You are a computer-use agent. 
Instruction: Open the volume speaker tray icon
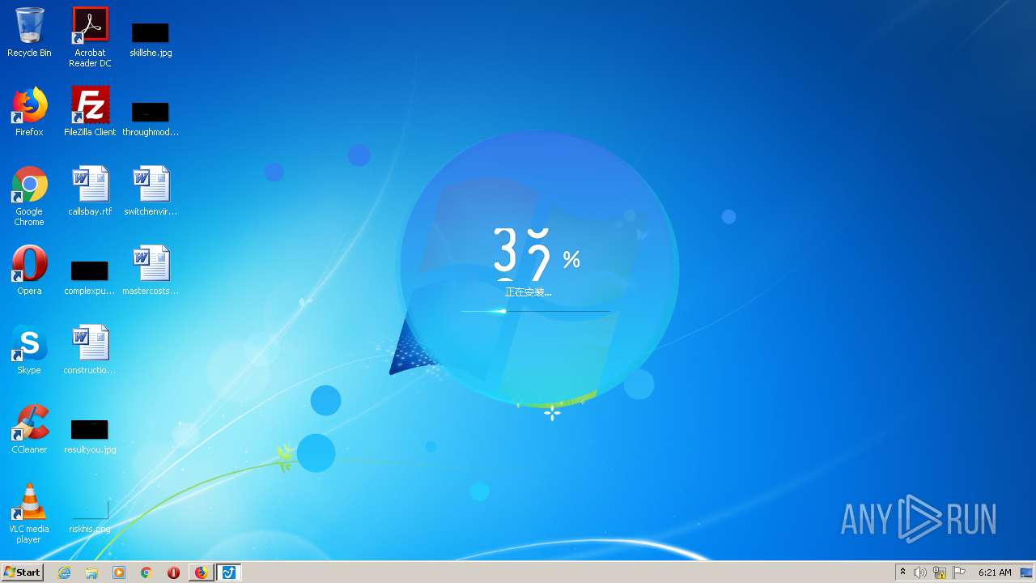pyautogui.click(x=920, y=572)
